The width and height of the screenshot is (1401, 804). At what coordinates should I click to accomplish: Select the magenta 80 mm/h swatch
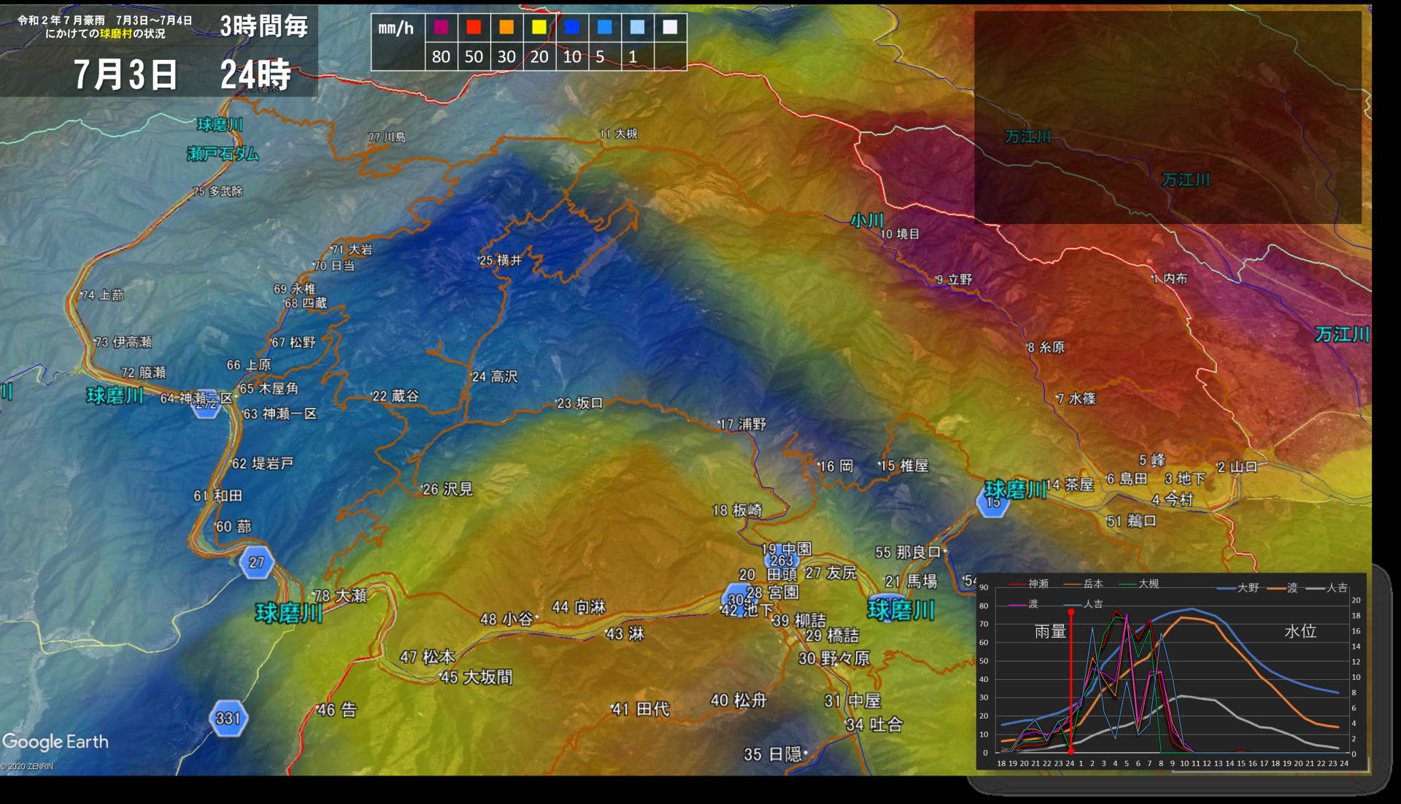441,28
